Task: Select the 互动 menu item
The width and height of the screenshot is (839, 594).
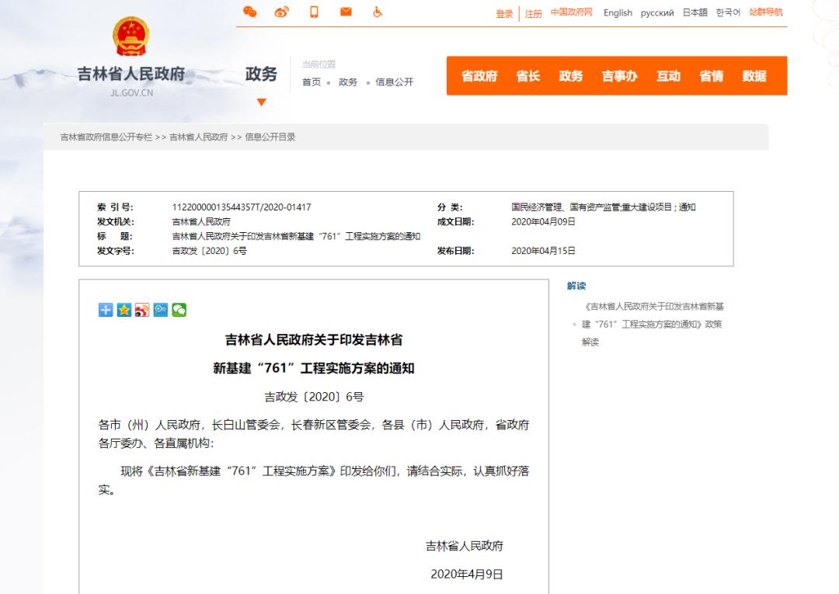Action: (x=669, y=76)
